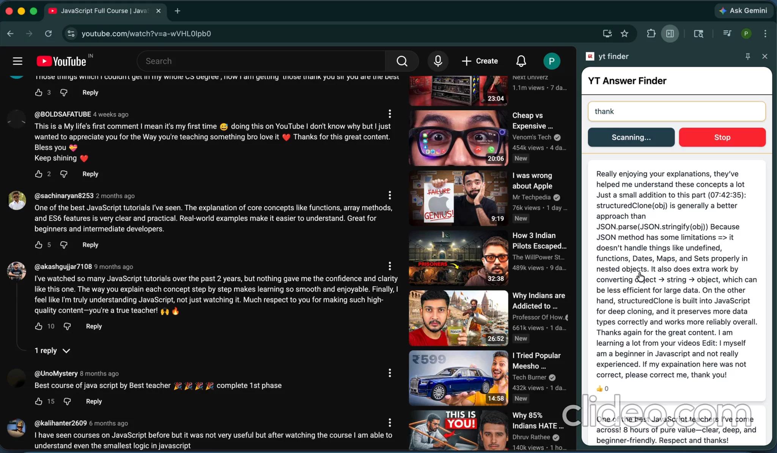777x453 pixels.
Task: Open Chrome media controls icon
Action: (727, 34)
